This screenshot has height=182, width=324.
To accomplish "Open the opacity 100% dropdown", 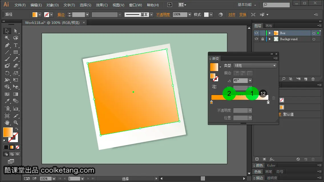I will point(190,15).
